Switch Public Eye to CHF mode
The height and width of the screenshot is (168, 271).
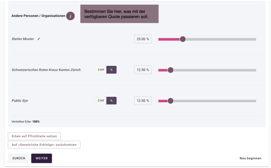point(101,101)
